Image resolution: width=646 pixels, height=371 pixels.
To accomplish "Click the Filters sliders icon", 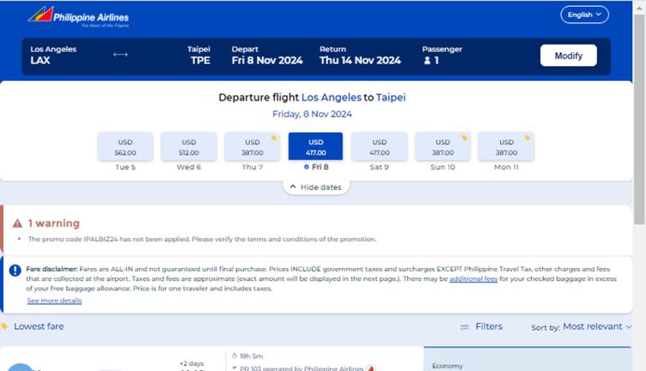I will pos(464,327).
